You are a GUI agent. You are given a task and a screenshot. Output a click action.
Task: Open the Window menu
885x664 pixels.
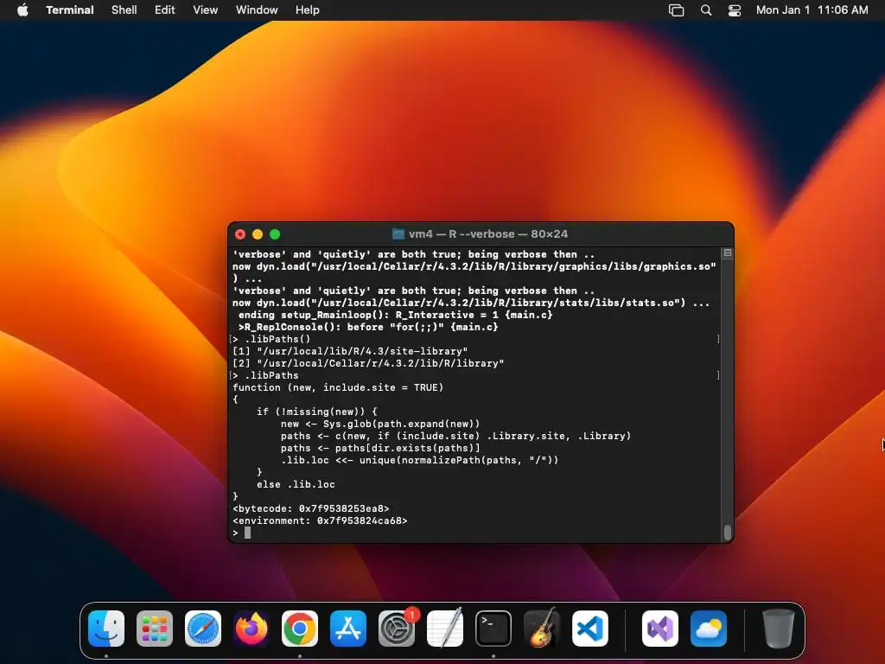(x=257, y=10)
